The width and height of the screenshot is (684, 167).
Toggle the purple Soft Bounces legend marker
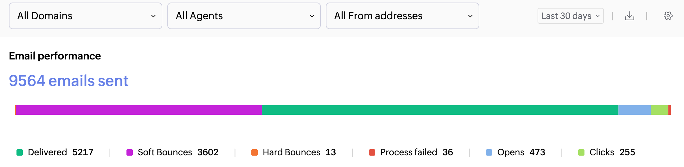tap(130, 152)
